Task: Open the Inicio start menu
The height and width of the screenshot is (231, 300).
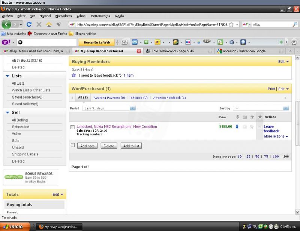Action: click(15, 227)
